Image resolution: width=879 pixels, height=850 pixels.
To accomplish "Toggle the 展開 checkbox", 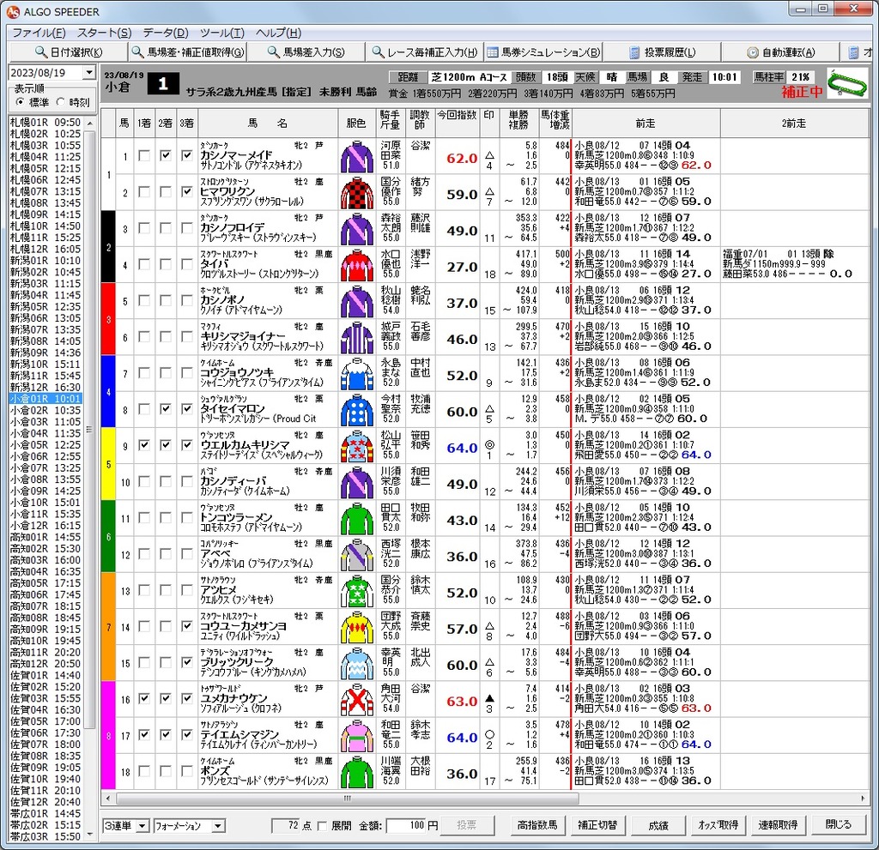I will tap(322, 826).
